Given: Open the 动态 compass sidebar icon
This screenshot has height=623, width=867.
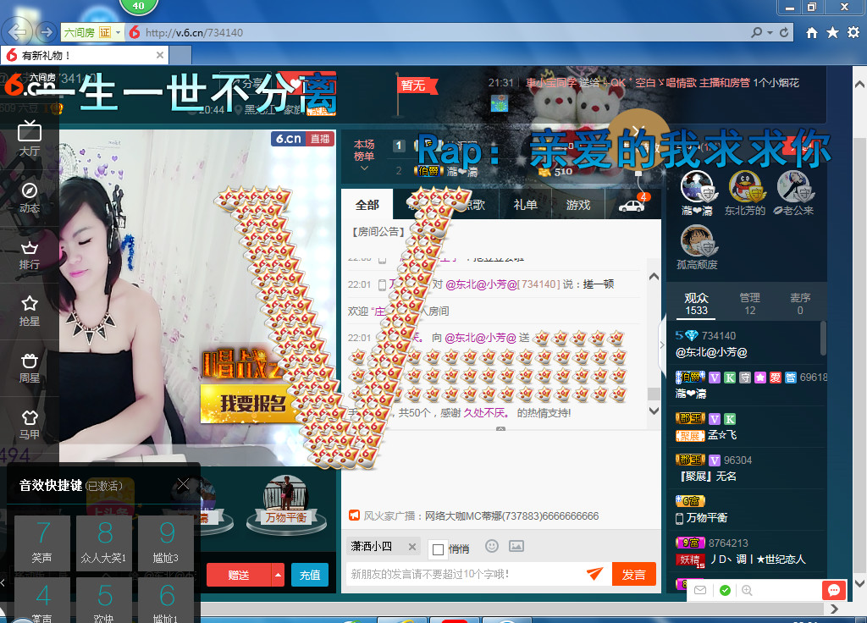Looking at the screenshot, I should pyautogui.click(x=30, y=197).
